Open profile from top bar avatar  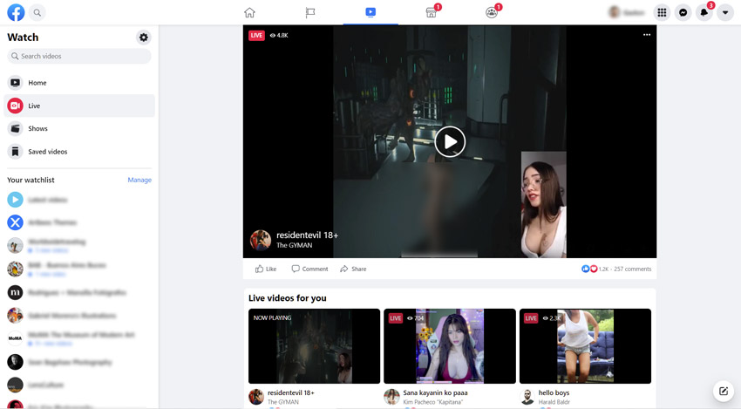point(614,12)
